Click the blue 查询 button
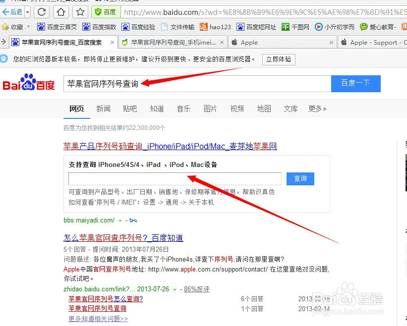This screenshot has width=407, height=326. 300,179
